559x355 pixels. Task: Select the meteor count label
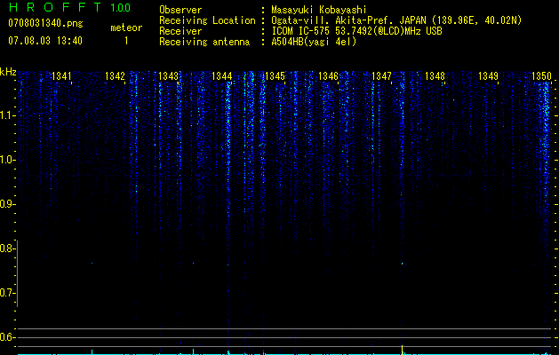(126, 28)
